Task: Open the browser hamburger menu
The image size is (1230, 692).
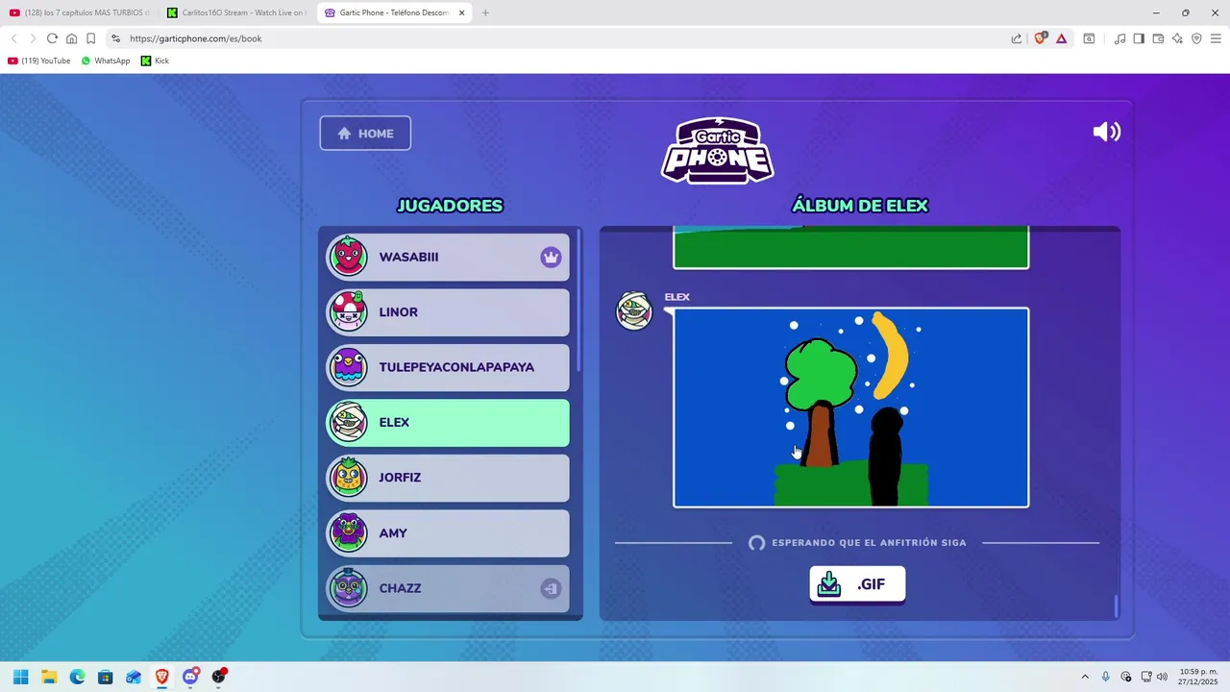Action: pos(1216,38)
